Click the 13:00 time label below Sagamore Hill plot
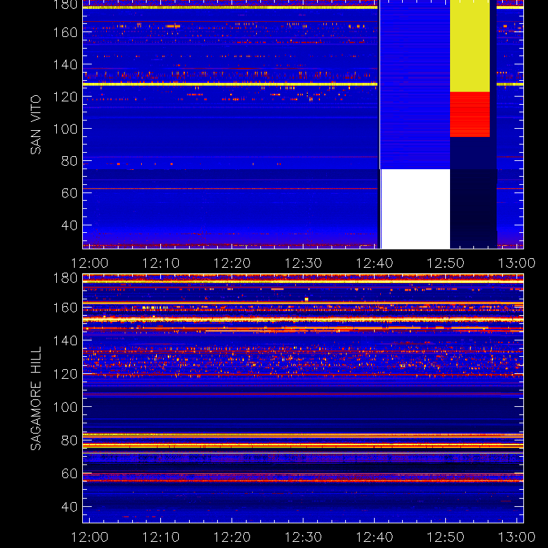This screenshot has width=548, height=548. tap(516, 537)
